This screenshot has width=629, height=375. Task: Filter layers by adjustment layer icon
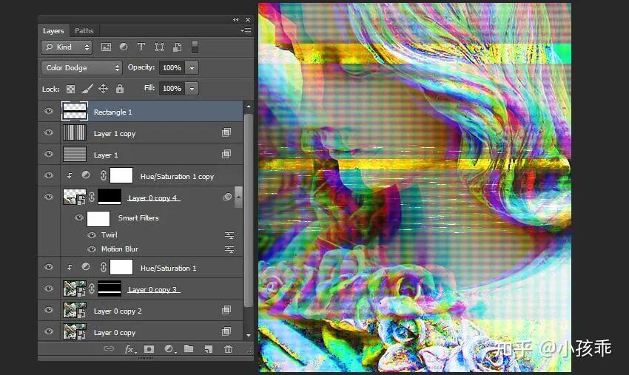tap(124, 47)
